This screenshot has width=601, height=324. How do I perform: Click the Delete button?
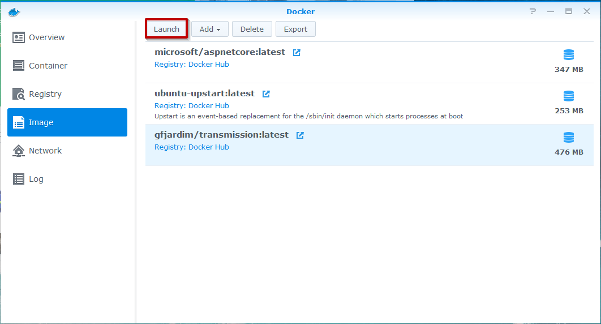coord(252,29)
